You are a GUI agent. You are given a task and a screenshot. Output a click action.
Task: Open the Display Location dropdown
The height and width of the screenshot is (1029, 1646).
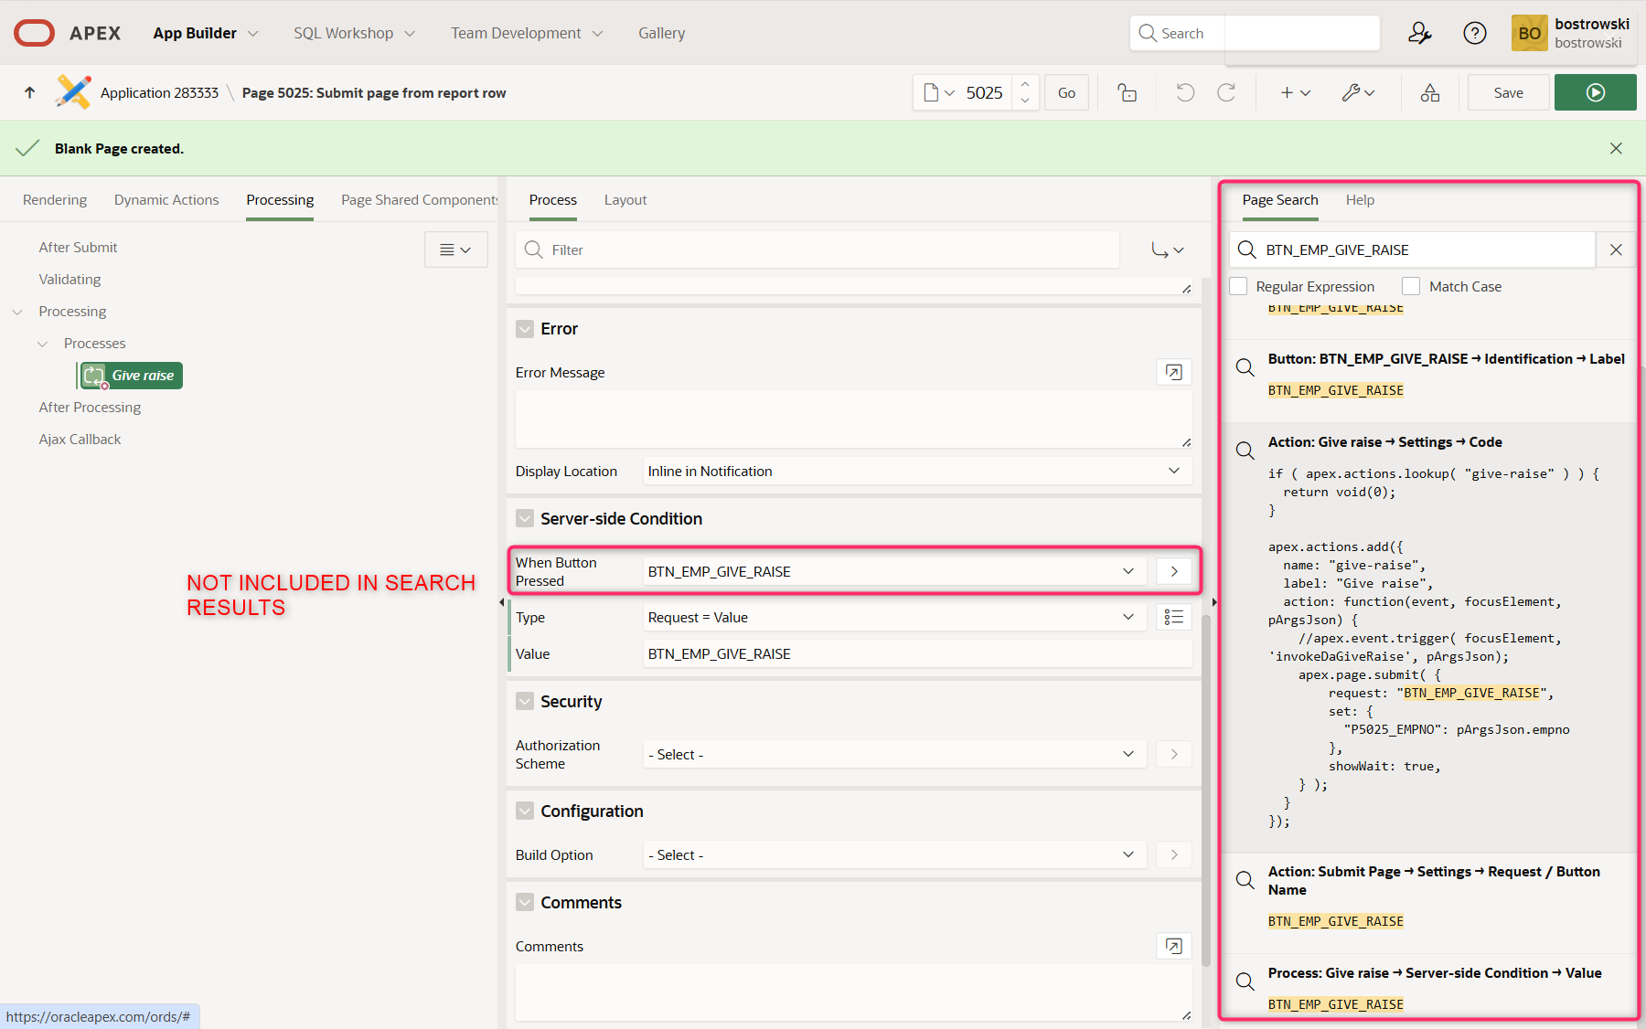click(x=916, y=472)
